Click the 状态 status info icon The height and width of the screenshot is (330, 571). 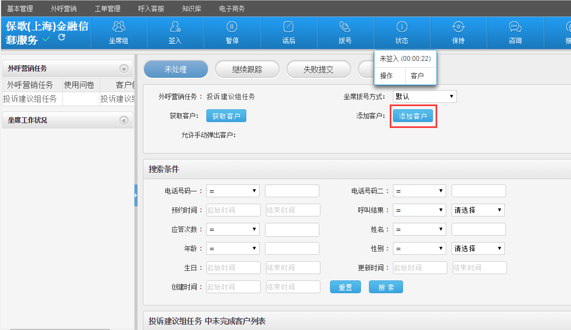401,27
